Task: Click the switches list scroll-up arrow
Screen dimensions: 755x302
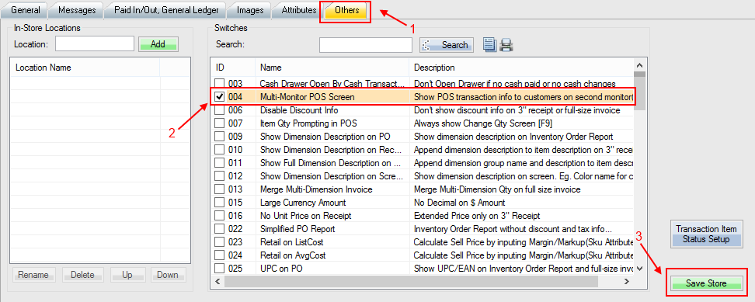Action: [639, 66]
